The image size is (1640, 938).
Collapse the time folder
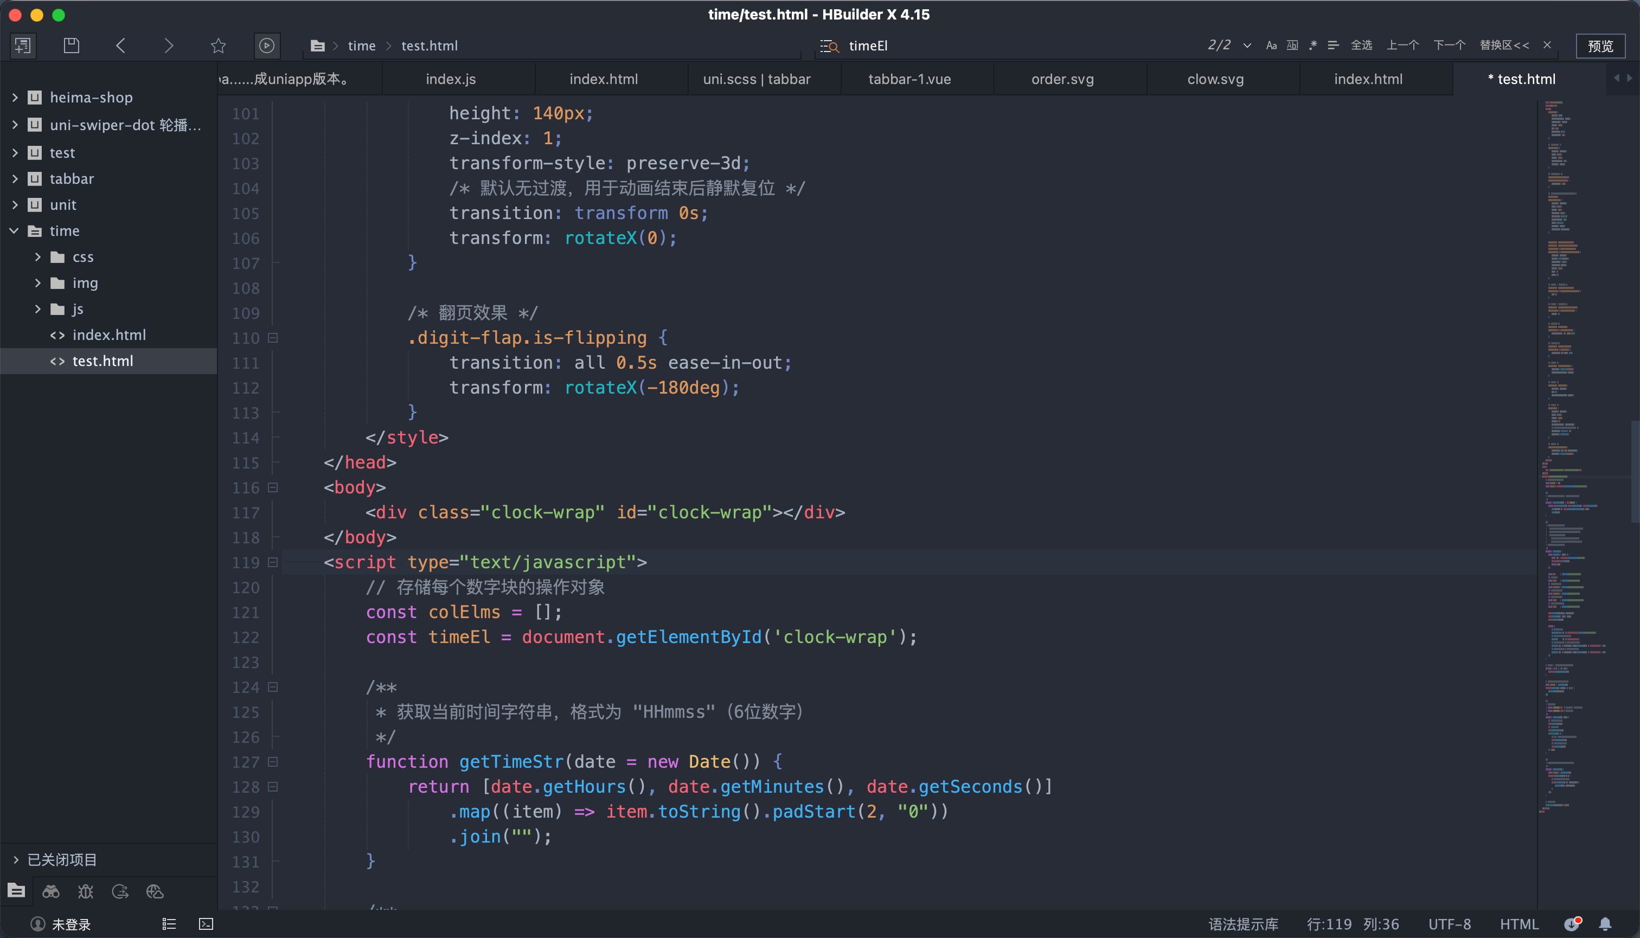pyautogui.click(x=14, y=230)
